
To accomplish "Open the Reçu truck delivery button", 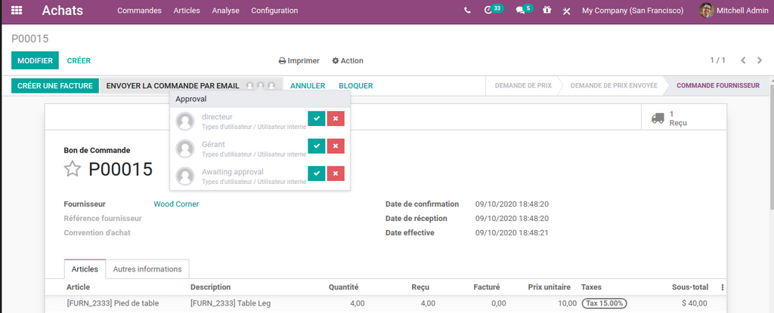I will (670, 118).
